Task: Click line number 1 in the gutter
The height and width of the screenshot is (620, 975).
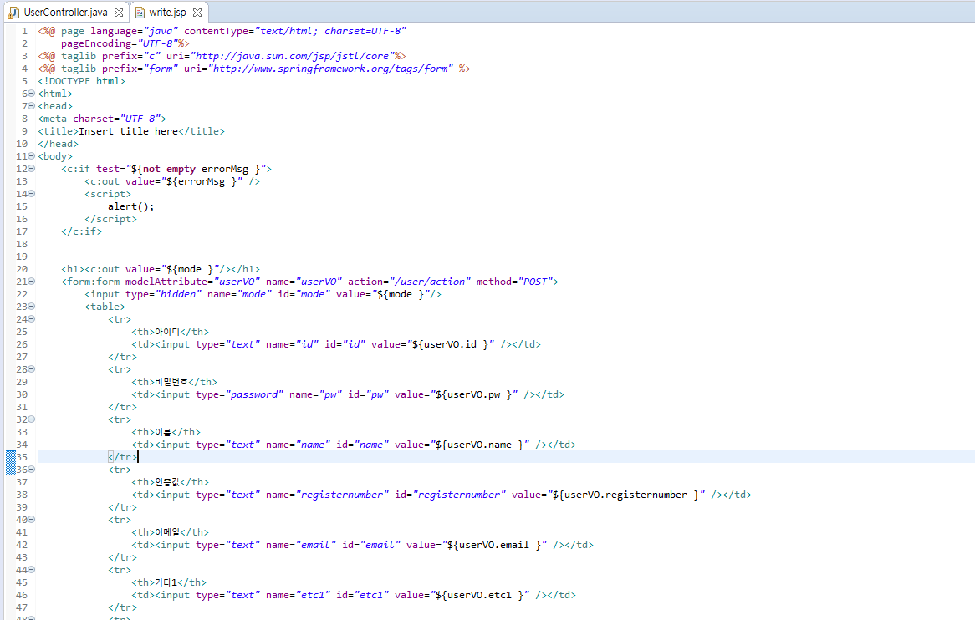Action: point(24,31)
